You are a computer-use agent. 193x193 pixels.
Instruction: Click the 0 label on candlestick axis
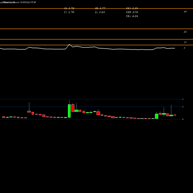[x=183, y=119]
